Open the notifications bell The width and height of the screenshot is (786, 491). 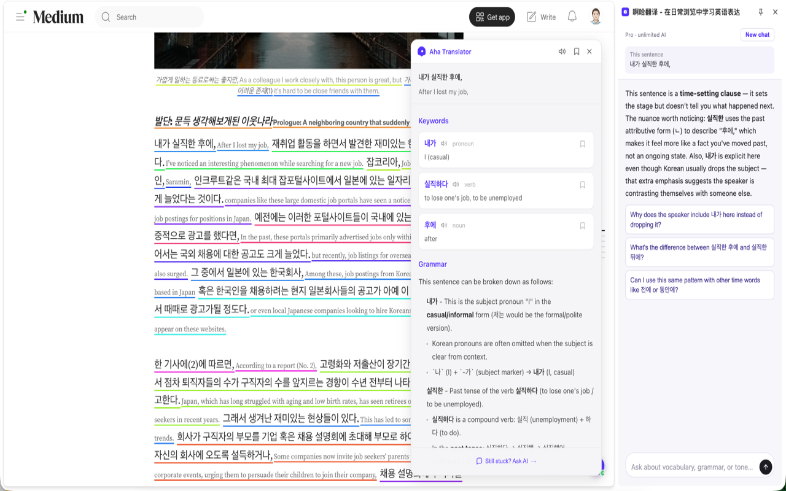point(572,17)
